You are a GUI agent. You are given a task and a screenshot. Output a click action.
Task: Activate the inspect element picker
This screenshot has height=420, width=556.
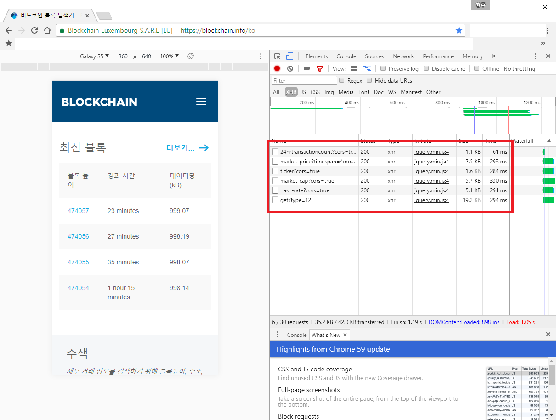278,56
